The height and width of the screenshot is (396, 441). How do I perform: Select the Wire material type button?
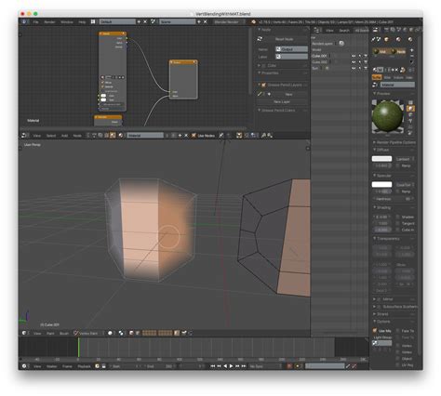pyautogui.click(x=387, y=77)
